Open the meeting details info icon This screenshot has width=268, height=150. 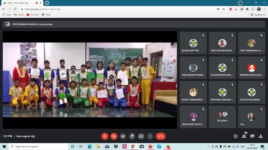click(x=236, y=136)
